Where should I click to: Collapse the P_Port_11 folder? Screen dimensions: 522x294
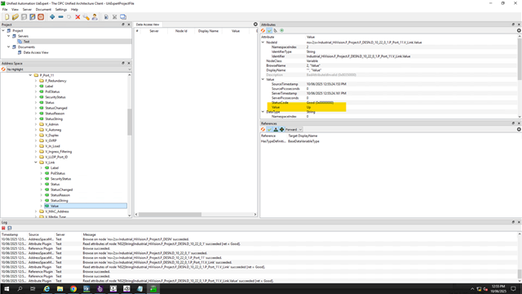coord(30,75)
